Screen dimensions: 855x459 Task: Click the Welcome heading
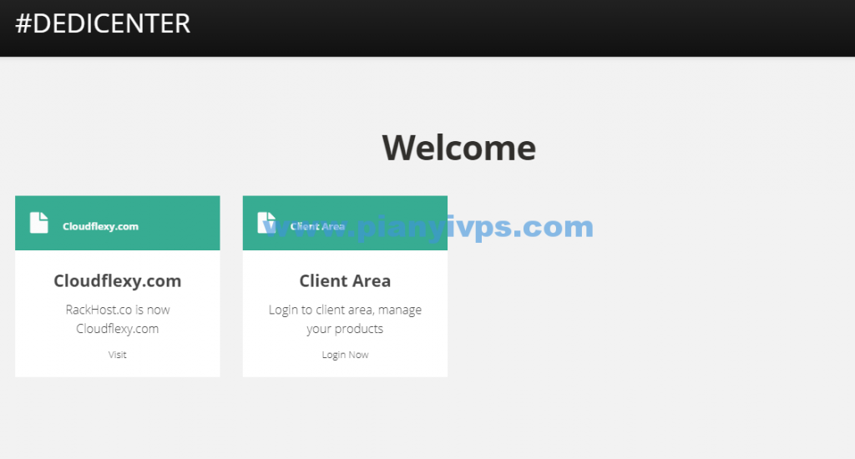click(459, 148)
